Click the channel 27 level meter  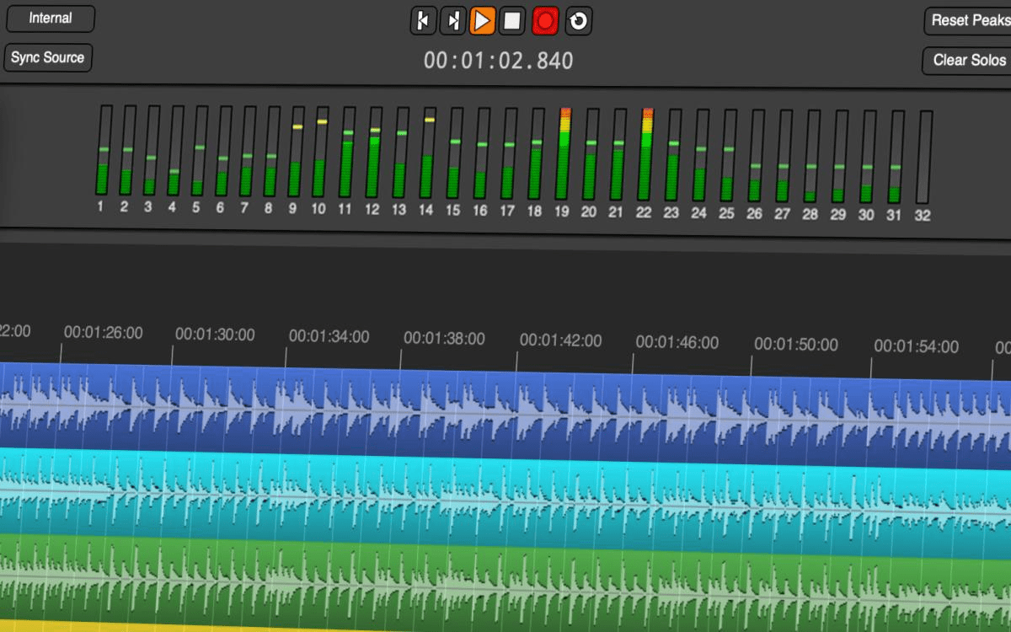pyautogui.click(x=784, y=156)
